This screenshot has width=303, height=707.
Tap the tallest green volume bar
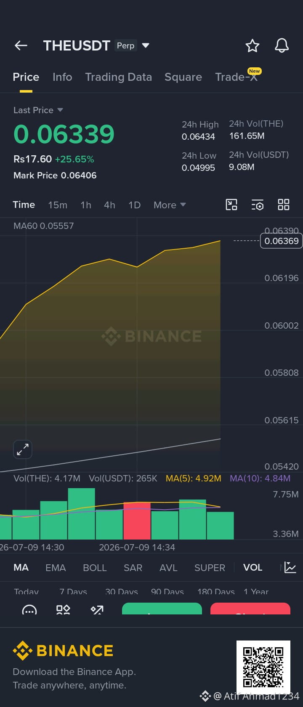point(81,514)
